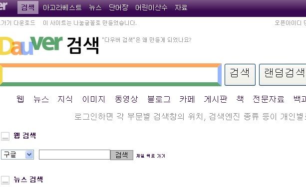The width and height of the screenshot is (306, 187).
Task: Select the 동영상 search category
Action: 126,99
